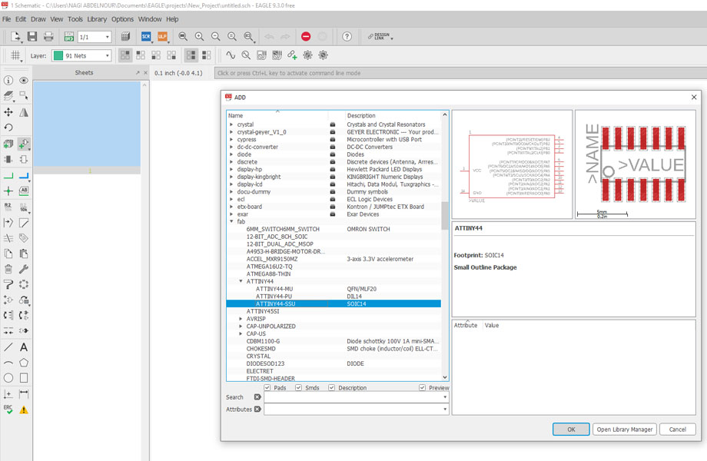The height and width of the screenshot is (461, 707).
Task: Select the ATTINY44-MU QFN/MLF20 row
Action: click(x=334, y=289)
